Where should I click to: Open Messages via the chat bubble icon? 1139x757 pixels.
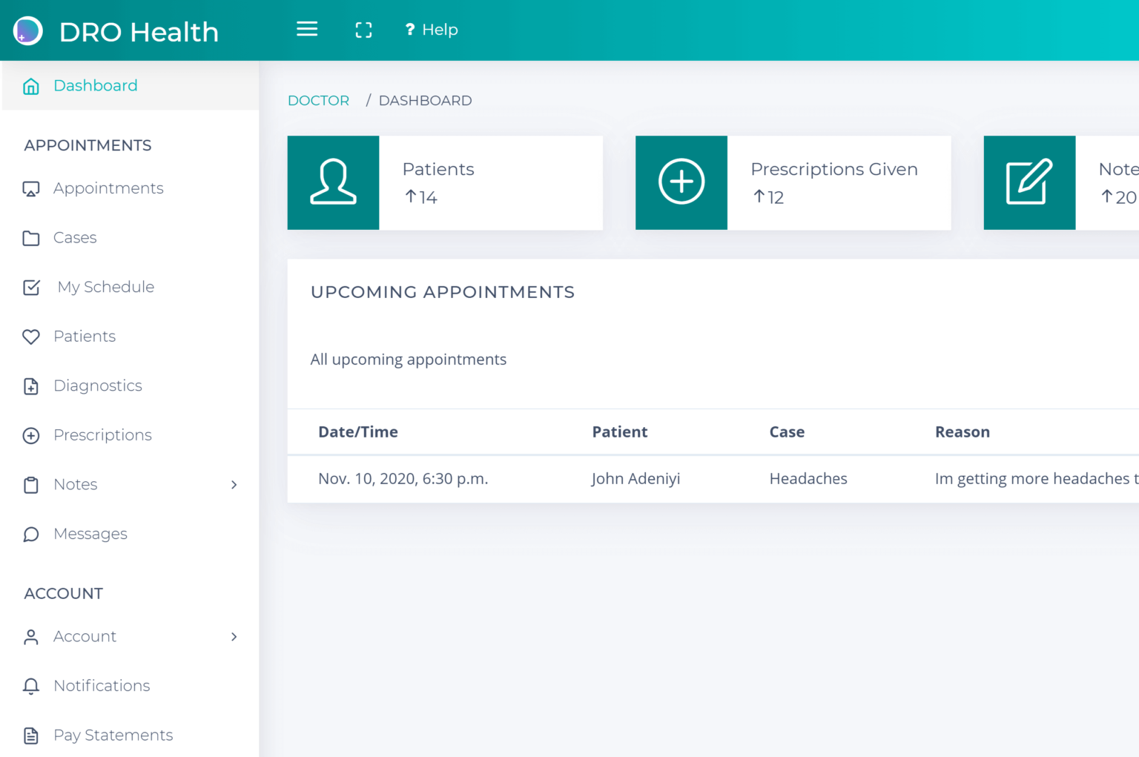tap(30, 534)
